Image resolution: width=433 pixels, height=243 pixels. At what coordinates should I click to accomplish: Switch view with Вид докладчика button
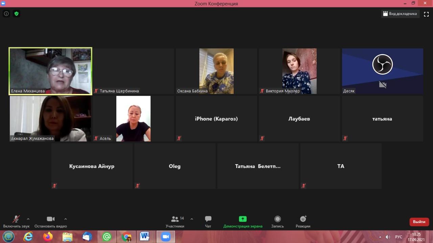point(401,14)
